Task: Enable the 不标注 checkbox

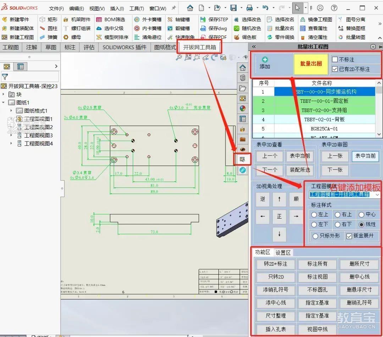Action: click(335, 59)
